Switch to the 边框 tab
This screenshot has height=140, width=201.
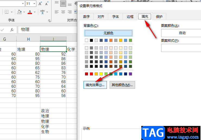(130, 17)
